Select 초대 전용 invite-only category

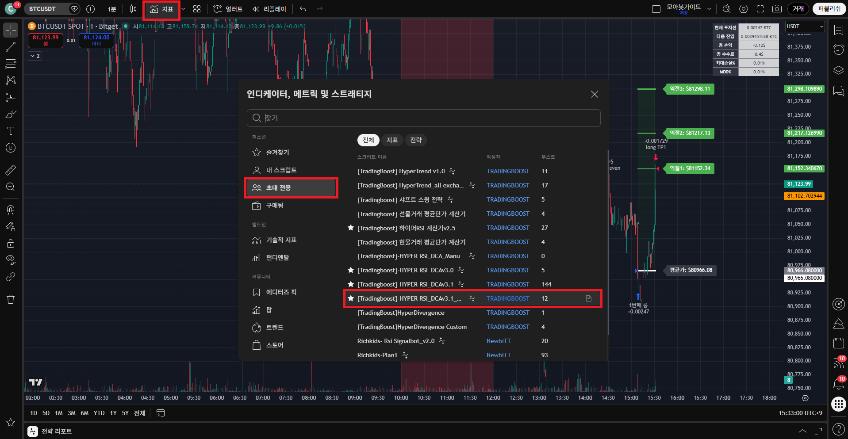(291, 188)
